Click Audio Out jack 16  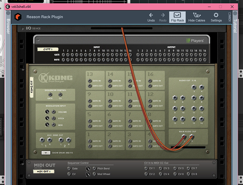(202, 119)
